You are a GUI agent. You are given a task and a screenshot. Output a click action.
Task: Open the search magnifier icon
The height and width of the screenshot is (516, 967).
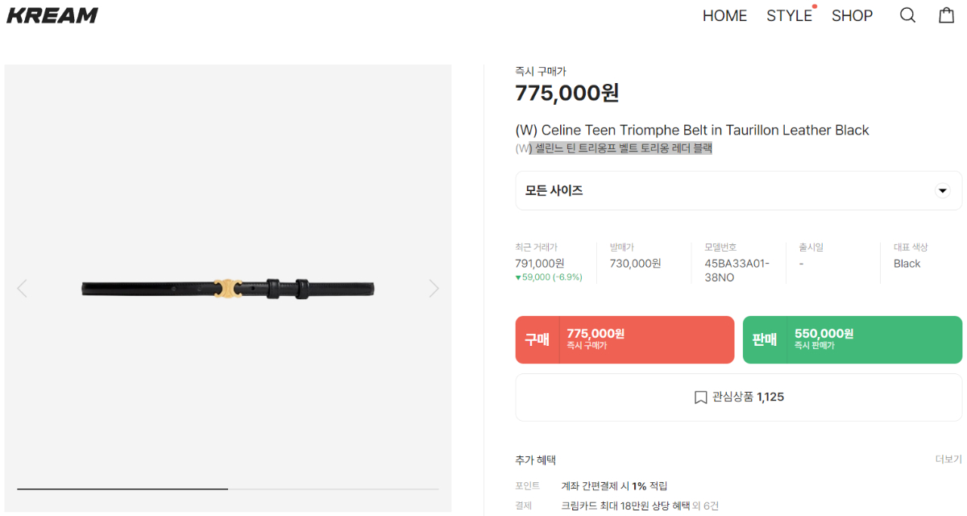click(x=907, y=15)
